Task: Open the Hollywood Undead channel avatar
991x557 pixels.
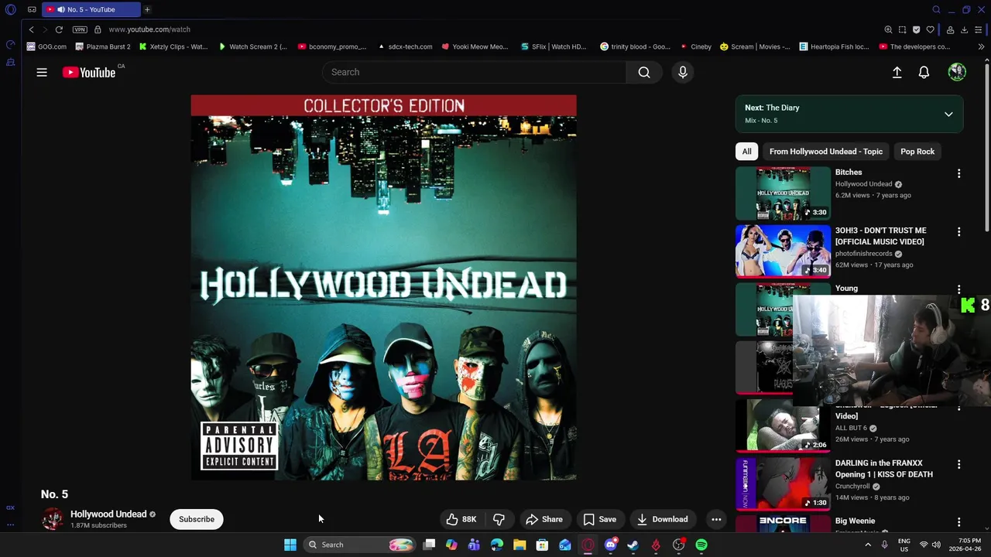Action: point(53,519)
